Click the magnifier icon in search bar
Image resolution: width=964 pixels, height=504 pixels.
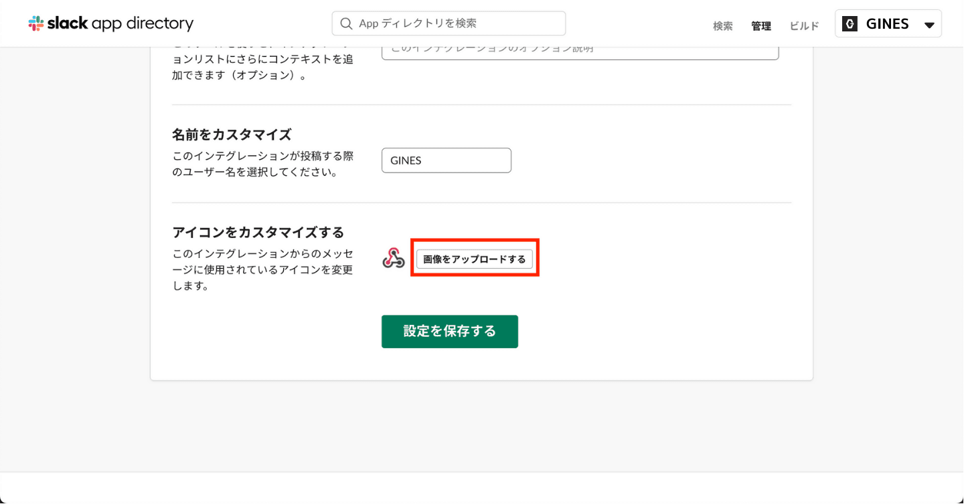coord(346,23)
